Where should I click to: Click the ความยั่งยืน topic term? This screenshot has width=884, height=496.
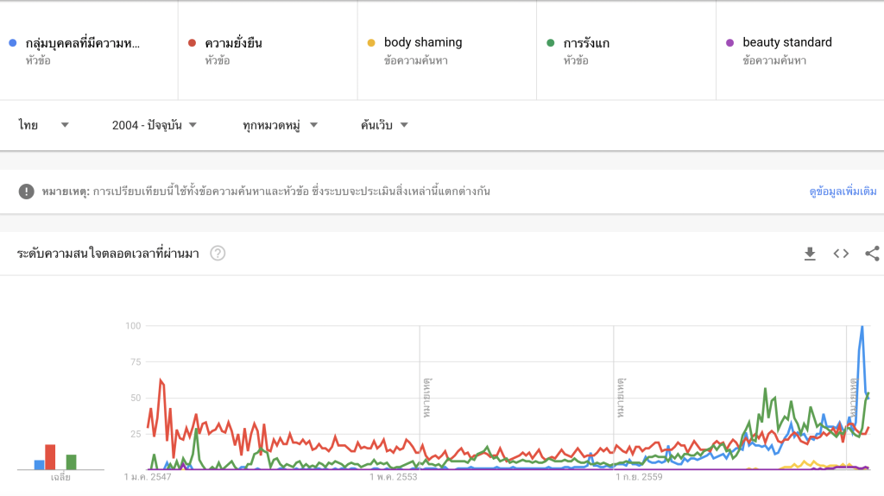[x=233, y=42]
